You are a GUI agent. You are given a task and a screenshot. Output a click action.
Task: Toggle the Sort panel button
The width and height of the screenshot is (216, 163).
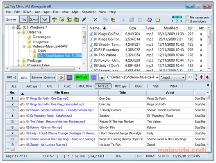45,19
